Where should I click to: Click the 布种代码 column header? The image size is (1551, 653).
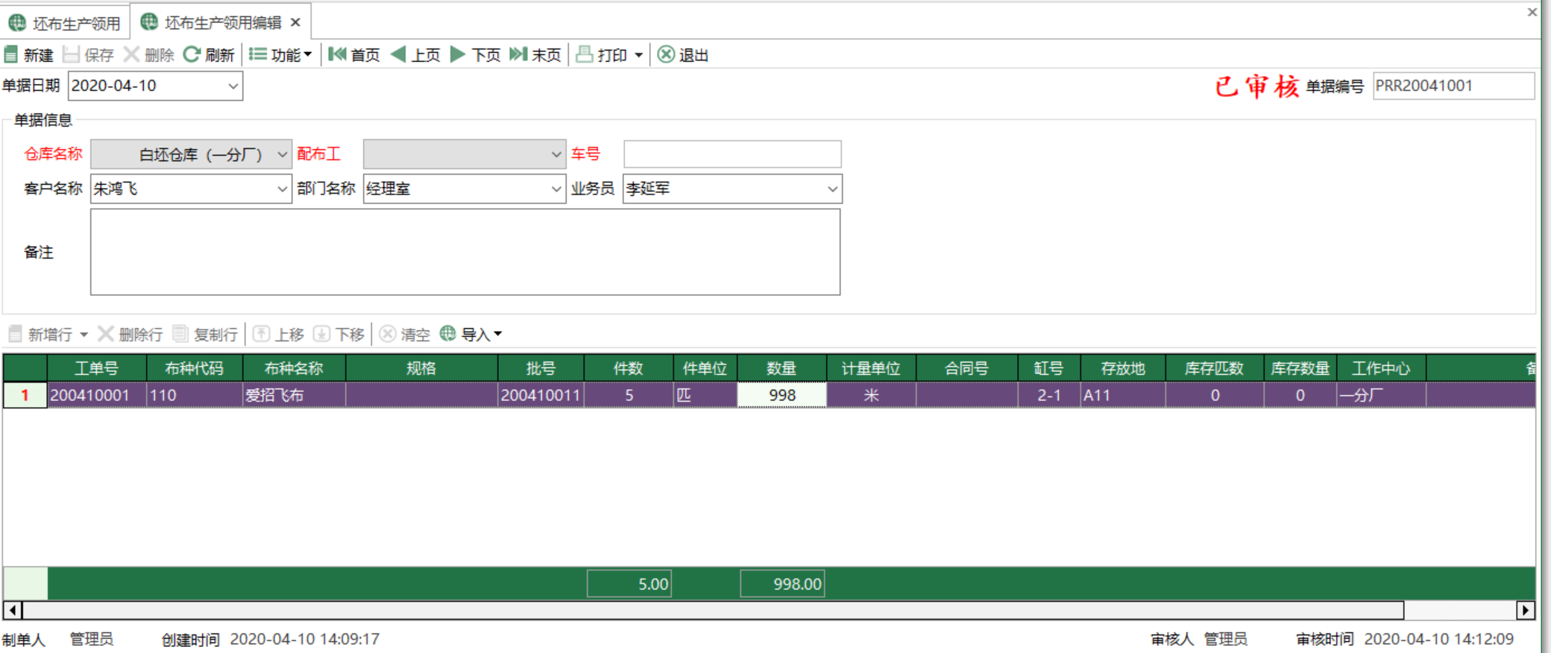coord(195,368)
